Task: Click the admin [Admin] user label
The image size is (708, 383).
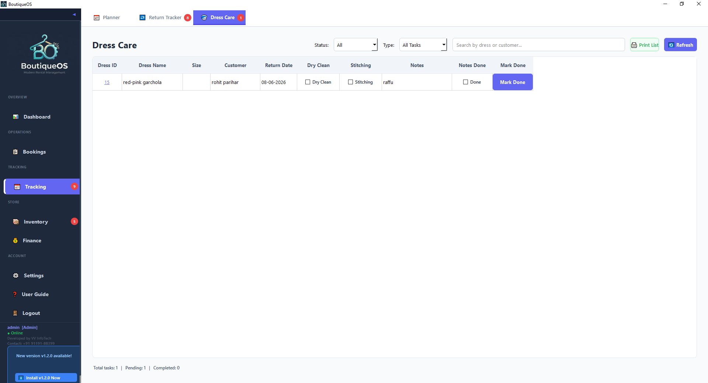Action: click(22, 327)
